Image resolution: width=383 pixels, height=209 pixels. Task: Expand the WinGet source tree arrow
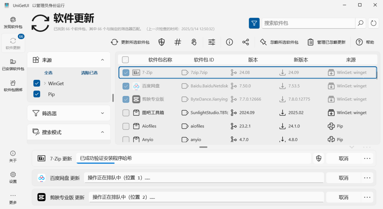[45, 83]
